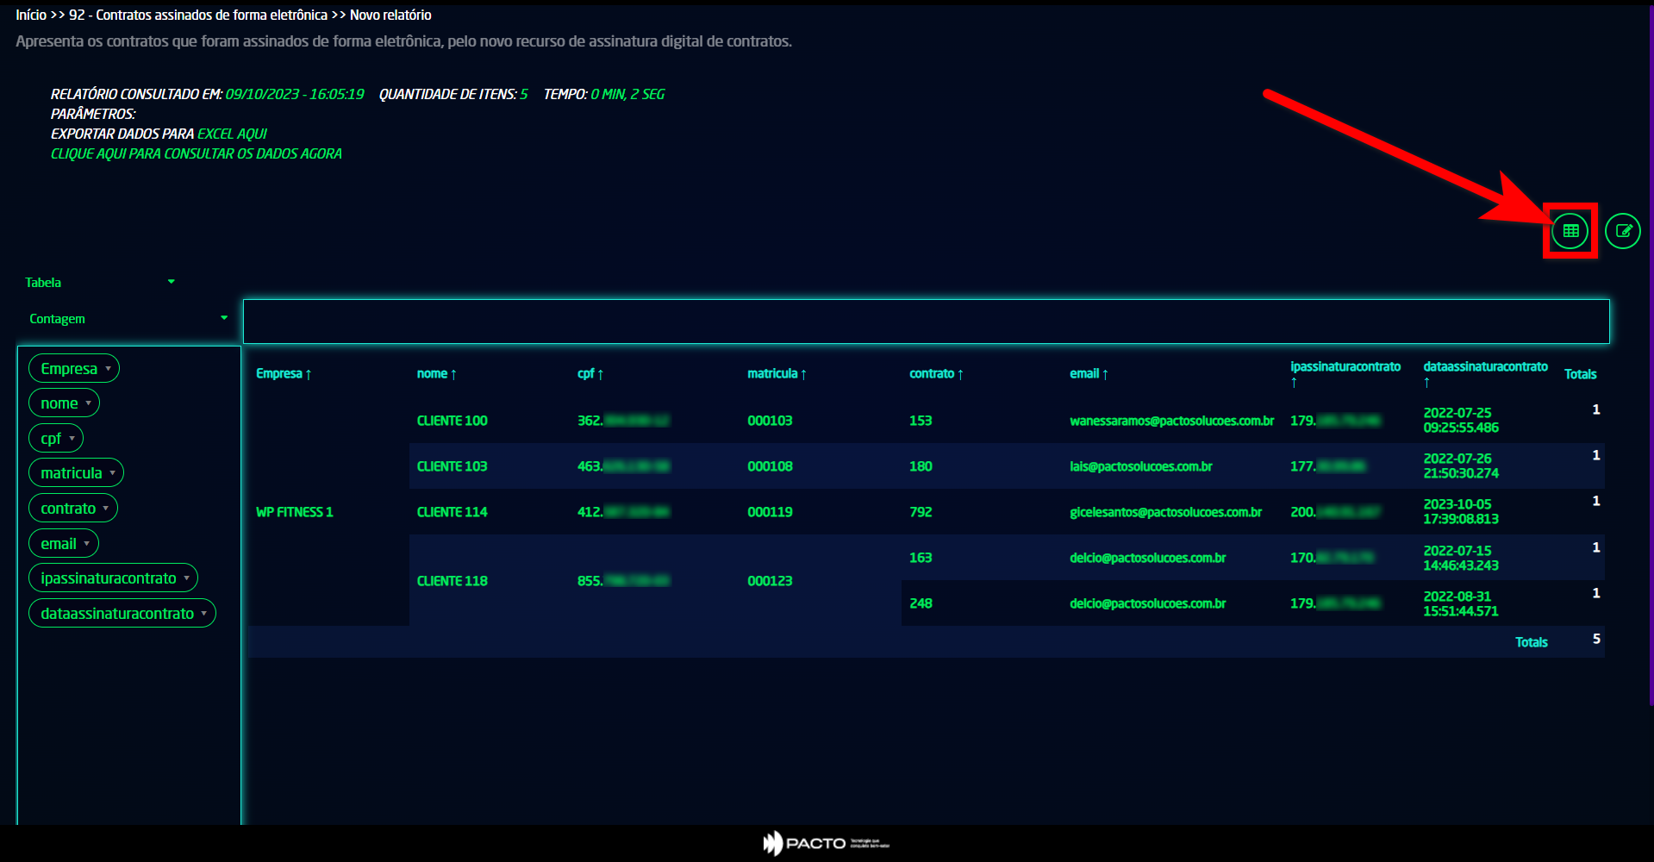This screenshot has height=862, width=1654.
Task: Open the cpf field filter
Action: (x=72, y=439)
